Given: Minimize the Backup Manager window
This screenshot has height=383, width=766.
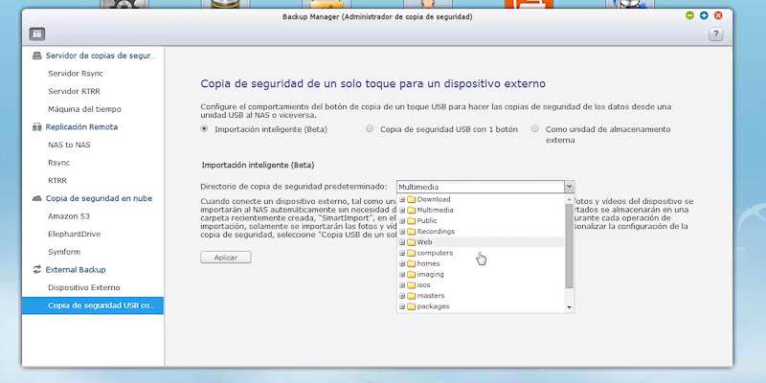Looking at the screenshot, I should point(689,15).
